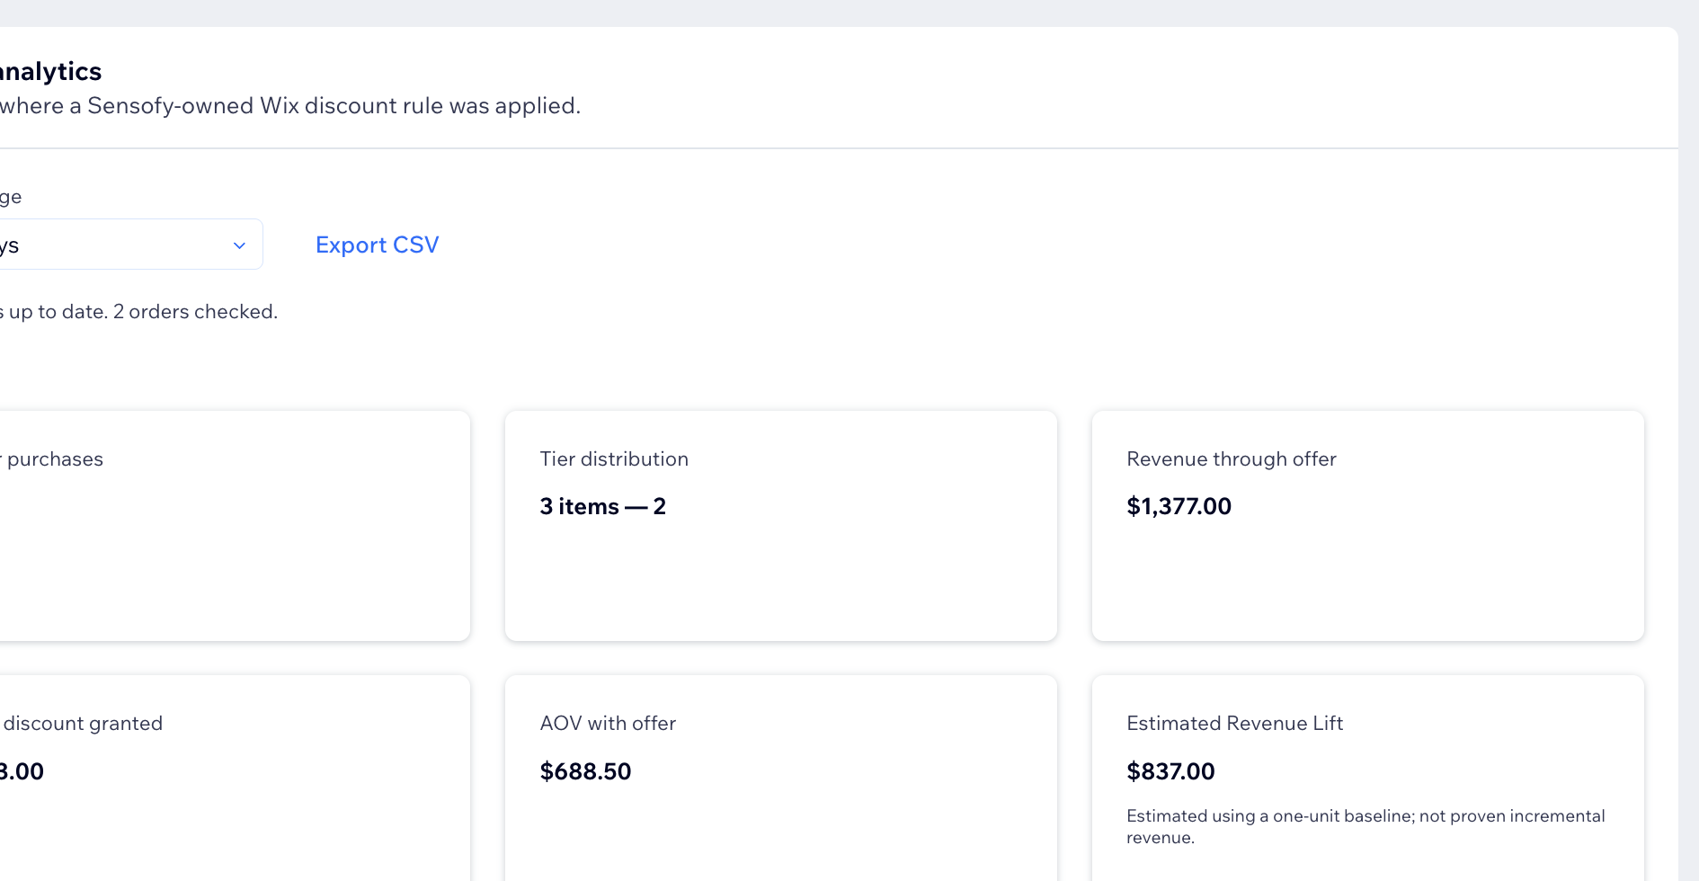Viewport: 1699px width, 881px height.
Task: Click the Export CSV link
Action: click(377, 245)
